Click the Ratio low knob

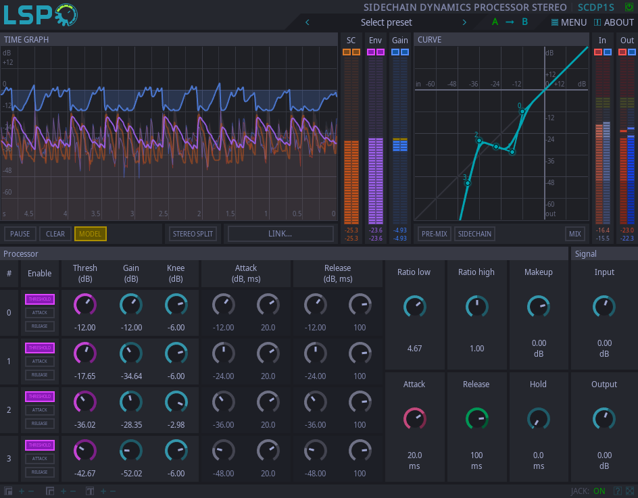point(414,306)
